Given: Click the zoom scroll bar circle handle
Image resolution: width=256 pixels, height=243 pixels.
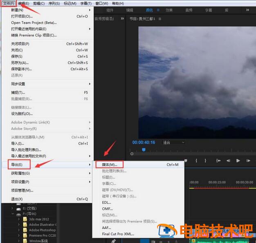Looking at the screenshot, I should coord(132,154).
